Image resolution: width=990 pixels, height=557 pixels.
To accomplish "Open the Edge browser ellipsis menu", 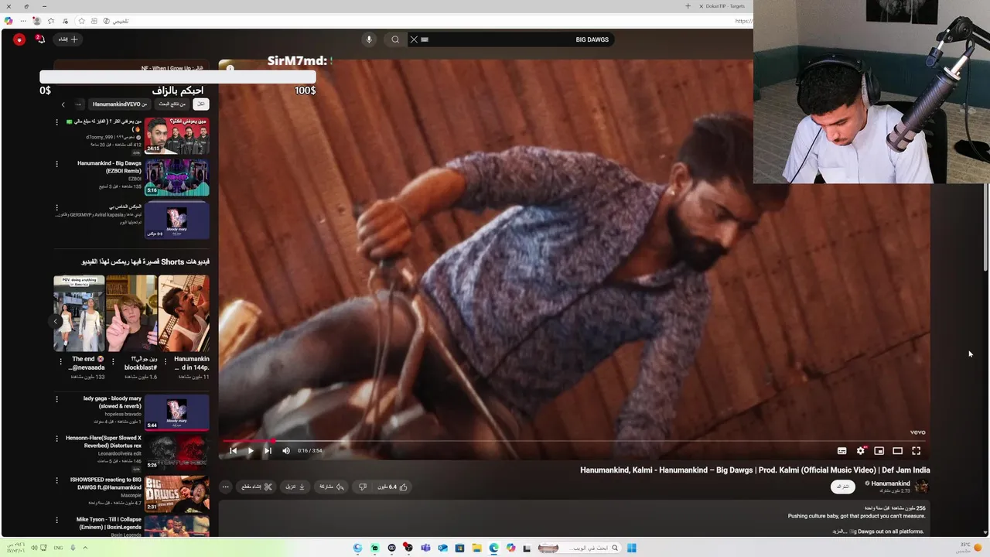I will (x=22, y=21).
